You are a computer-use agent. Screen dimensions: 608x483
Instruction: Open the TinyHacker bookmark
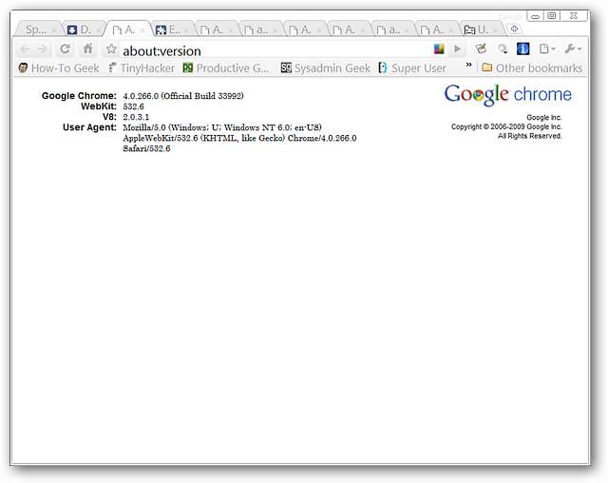tap(142, 68)
